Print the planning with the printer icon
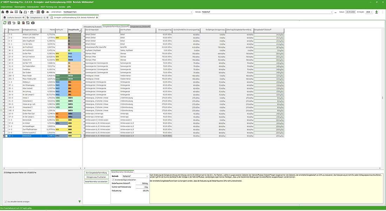The image size is (386, 211). (x=33, y=23)
